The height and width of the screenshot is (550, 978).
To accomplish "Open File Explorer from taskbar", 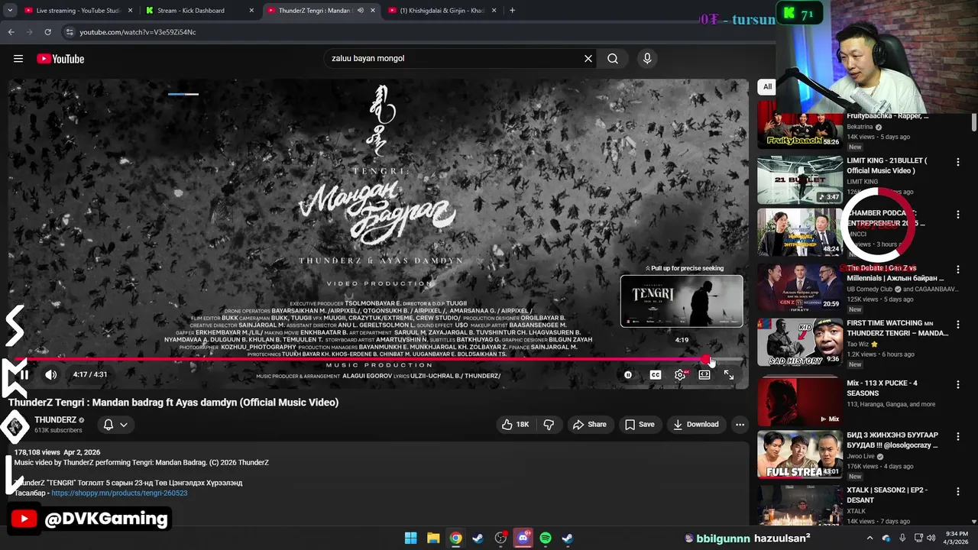I will click(x=433, y=538).
